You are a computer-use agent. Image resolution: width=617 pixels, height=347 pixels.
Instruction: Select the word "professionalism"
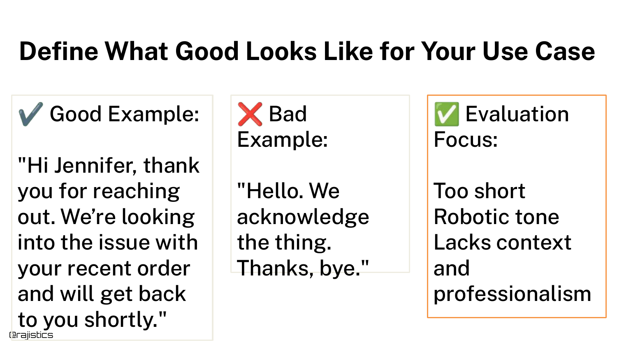[512, 294]
